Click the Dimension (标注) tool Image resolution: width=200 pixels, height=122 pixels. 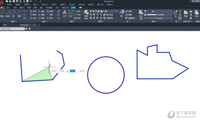coord(70,14)
